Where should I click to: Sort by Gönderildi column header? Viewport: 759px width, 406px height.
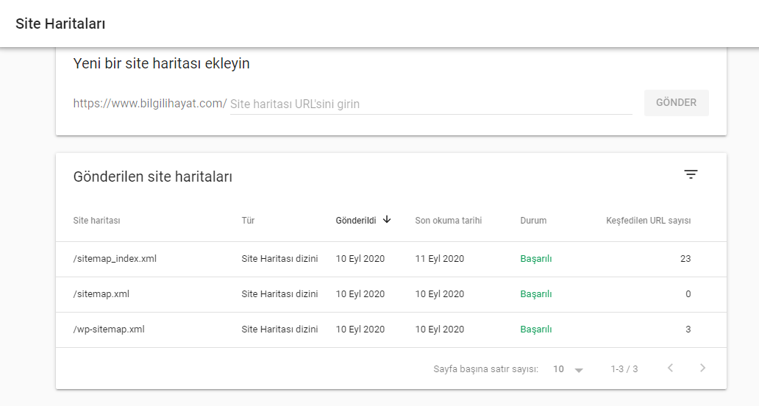(356, 221)
